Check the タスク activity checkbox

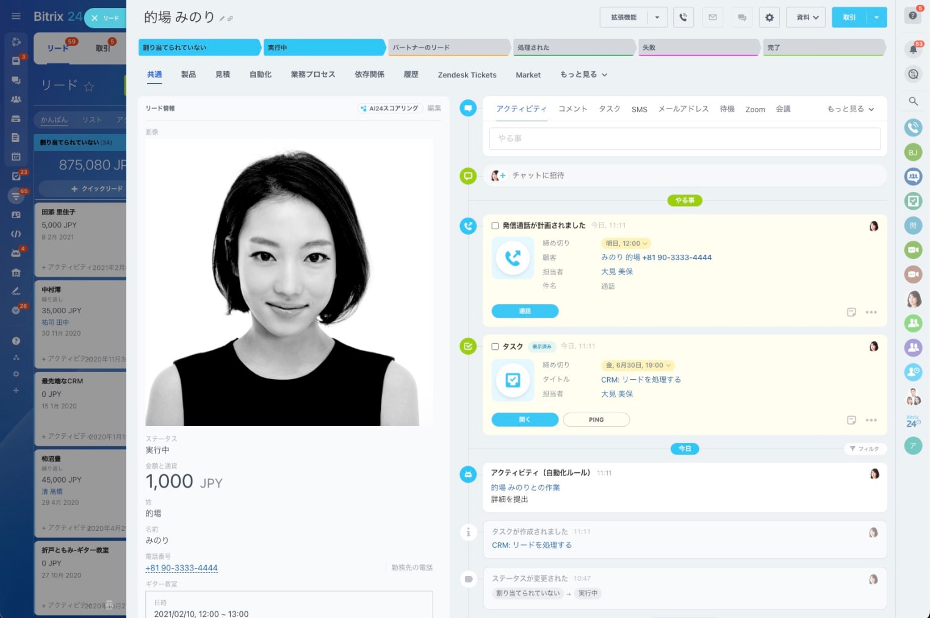(x=495, y=346)
